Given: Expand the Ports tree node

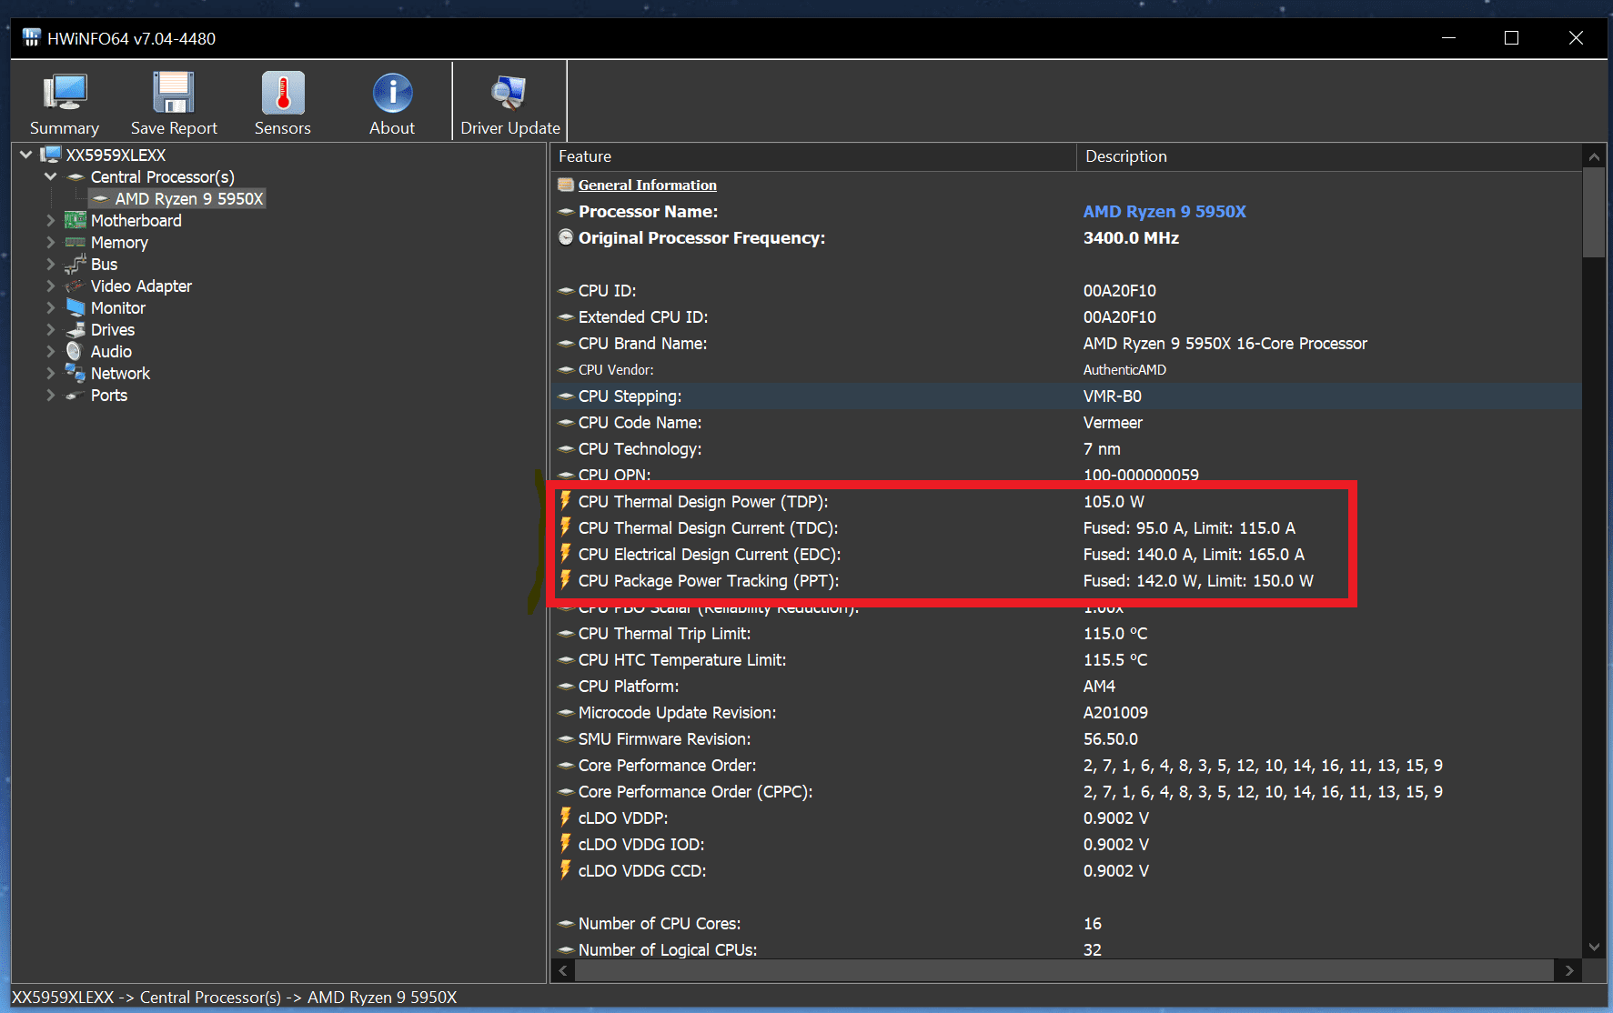Looking at the screenshot, I should click(50, 395).
